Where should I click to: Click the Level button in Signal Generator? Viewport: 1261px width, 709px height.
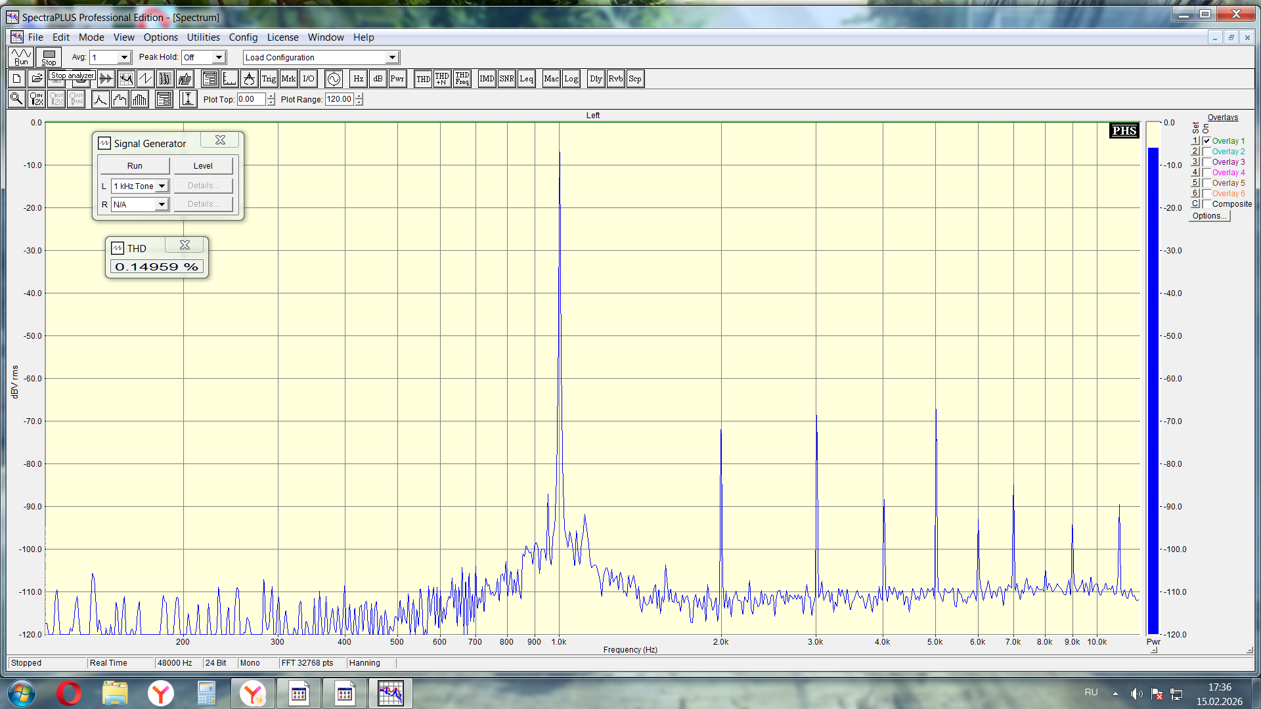(203, 166)
